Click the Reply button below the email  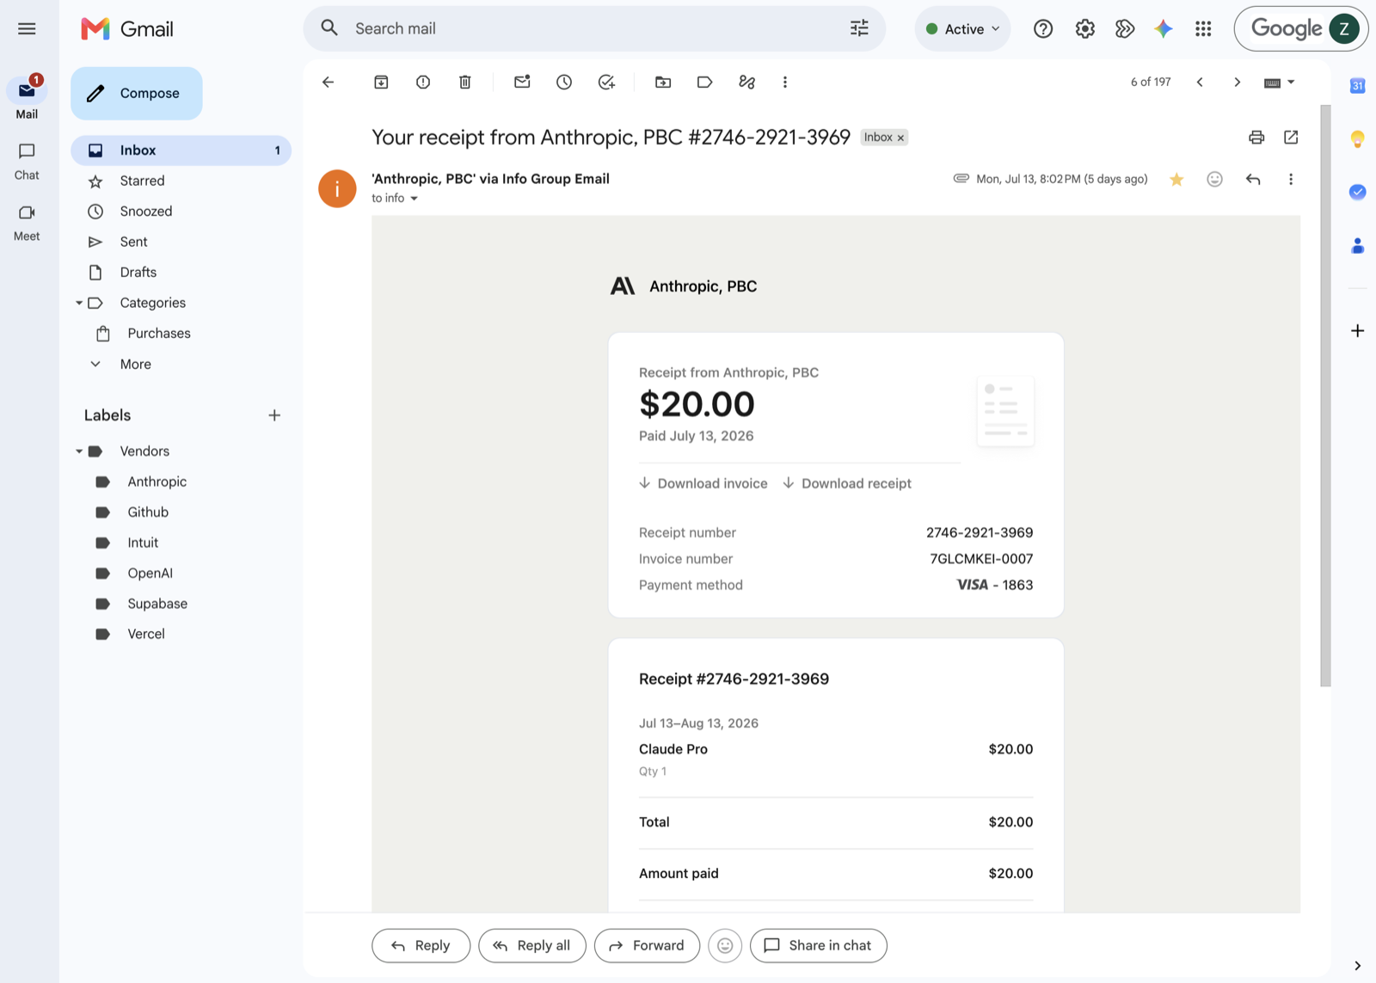[x=421, y=945]
